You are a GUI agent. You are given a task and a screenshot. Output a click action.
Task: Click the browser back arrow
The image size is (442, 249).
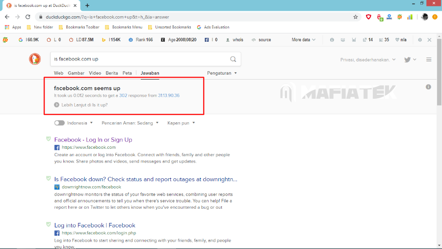[7, 17]
